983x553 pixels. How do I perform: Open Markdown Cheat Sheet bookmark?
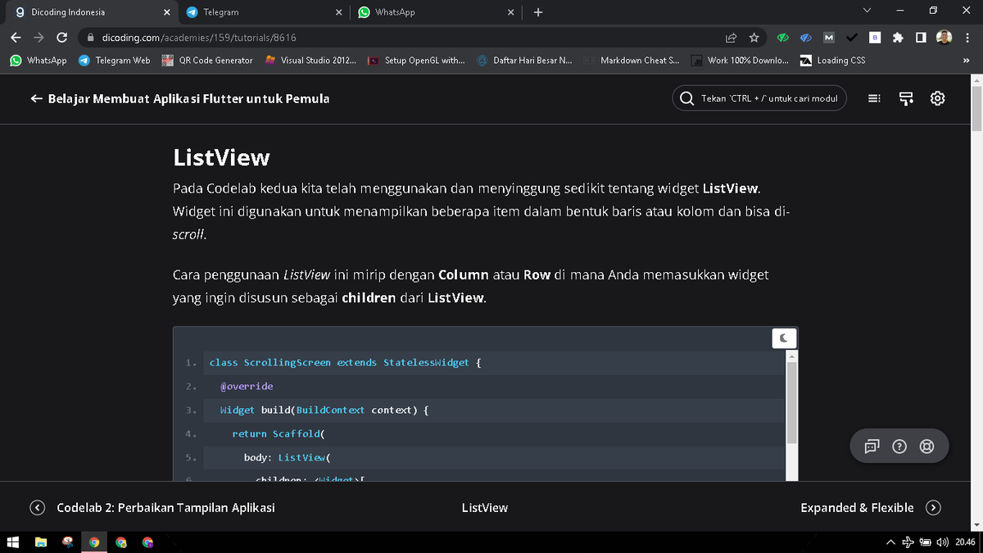point(632,60)
